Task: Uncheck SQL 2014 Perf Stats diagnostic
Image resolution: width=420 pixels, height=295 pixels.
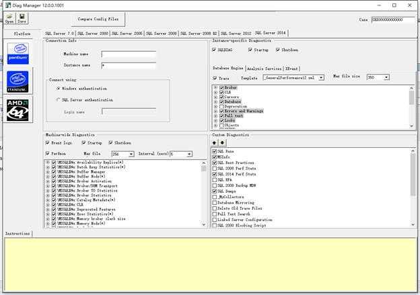Action: click(x=215, y=174)
